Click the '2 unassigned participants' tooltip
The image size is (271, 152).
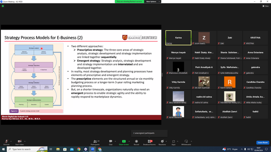click(149, 133)
